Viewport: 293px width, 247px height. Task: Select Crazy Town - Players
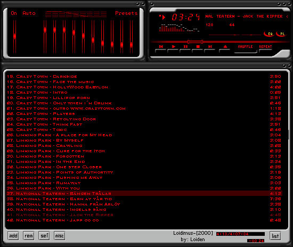point(144,114)
